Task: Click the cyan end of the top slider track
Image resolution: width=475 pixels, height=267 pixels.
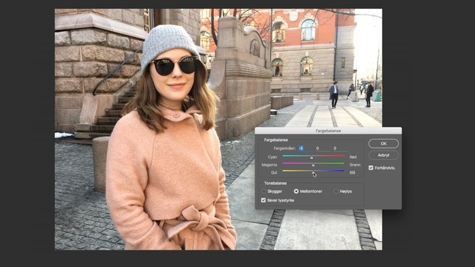Action: (x=284, y=156)
